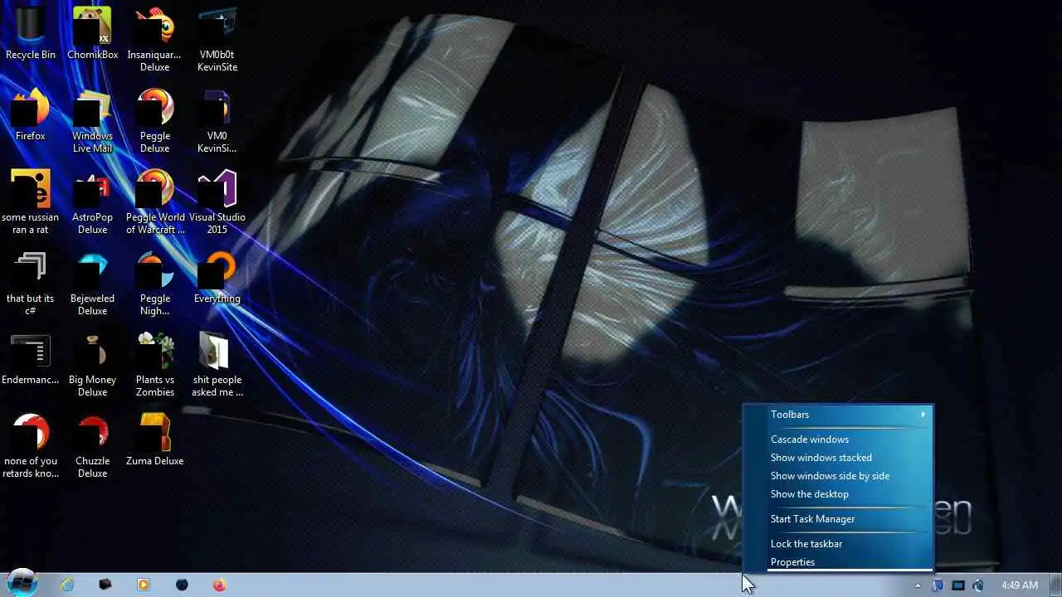Select the Plants vs Zombies icon

coord(154,364)
